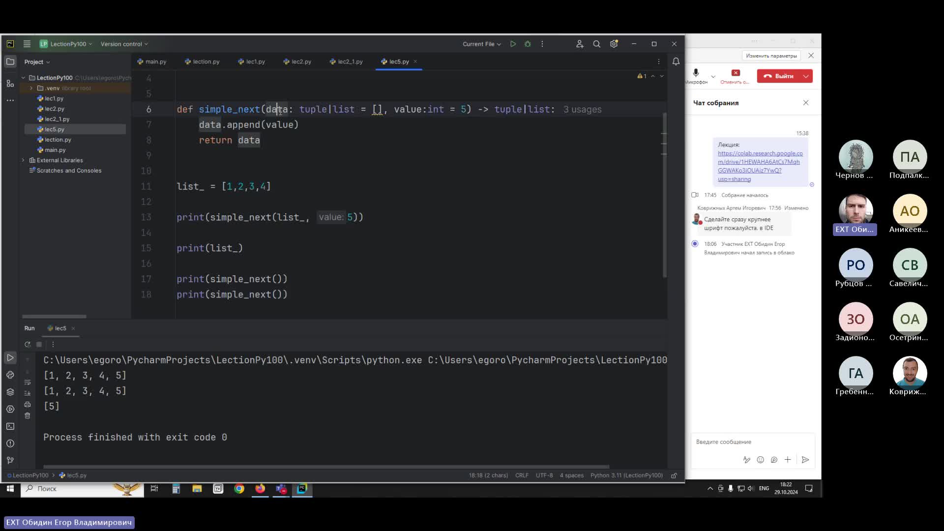Switch to main.py editor tab
The height and width of the screenshot is (531, 944).
[x=152, y=61]
